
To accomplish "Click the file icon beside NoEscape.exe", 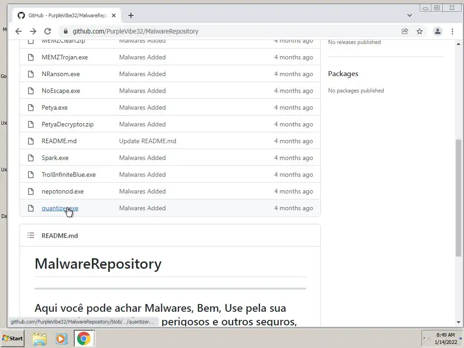I will [x=31, y=91].
